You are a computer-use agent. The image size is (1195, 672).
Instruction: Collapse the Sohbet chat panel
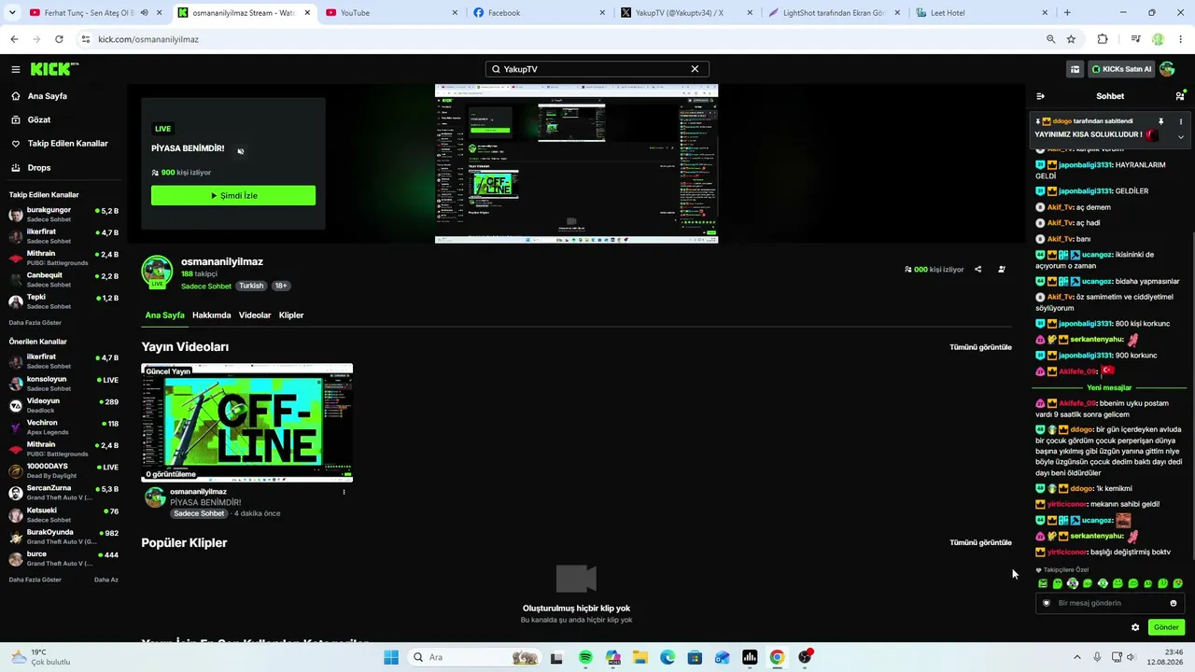(x=1041, y=96)
